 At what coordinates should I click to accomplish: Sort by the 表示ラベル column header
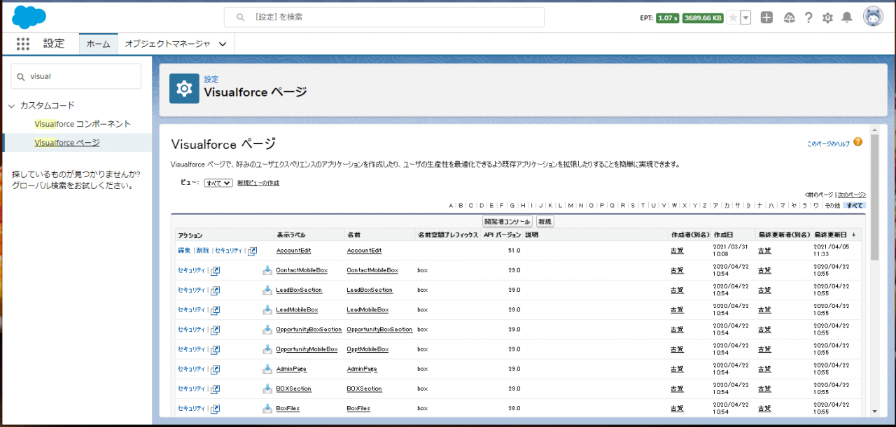(291, 234)
